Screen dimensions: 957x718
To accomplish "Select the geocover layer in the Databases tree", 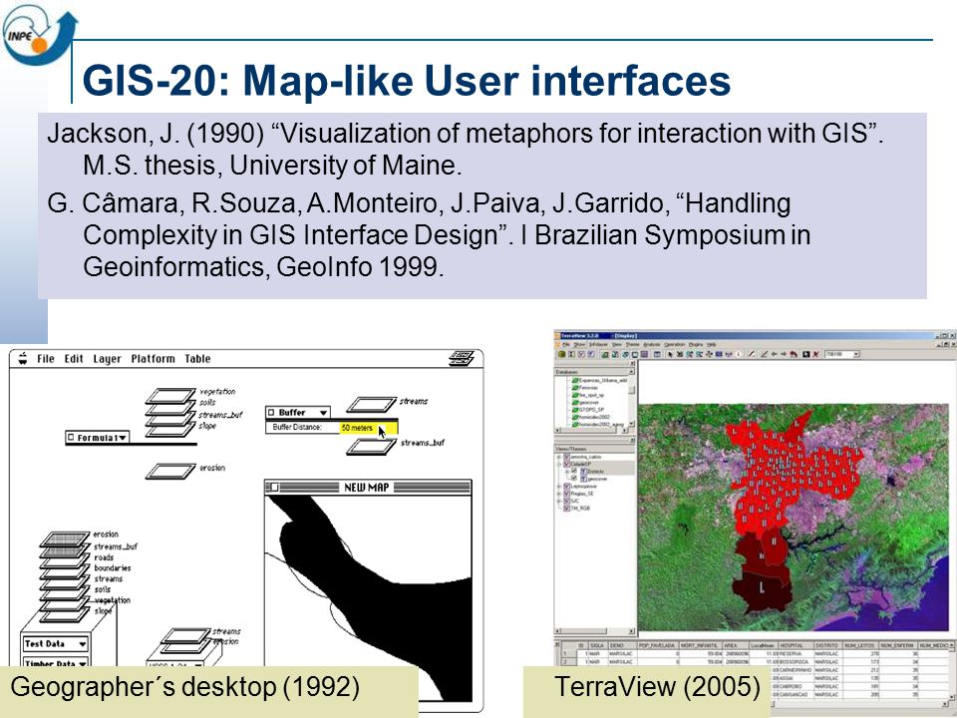I will pos(585,402).
